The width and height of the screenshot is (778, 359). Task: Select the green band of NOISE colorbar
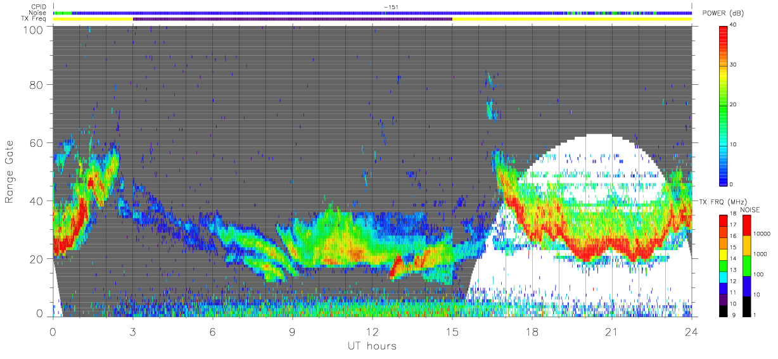(747, 265)
